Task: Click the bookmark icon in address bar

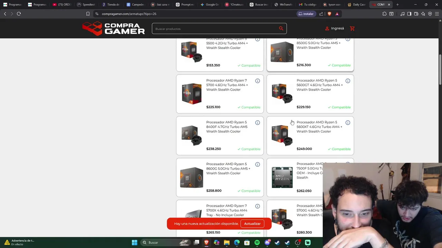Action: click(x=88, y=14)
